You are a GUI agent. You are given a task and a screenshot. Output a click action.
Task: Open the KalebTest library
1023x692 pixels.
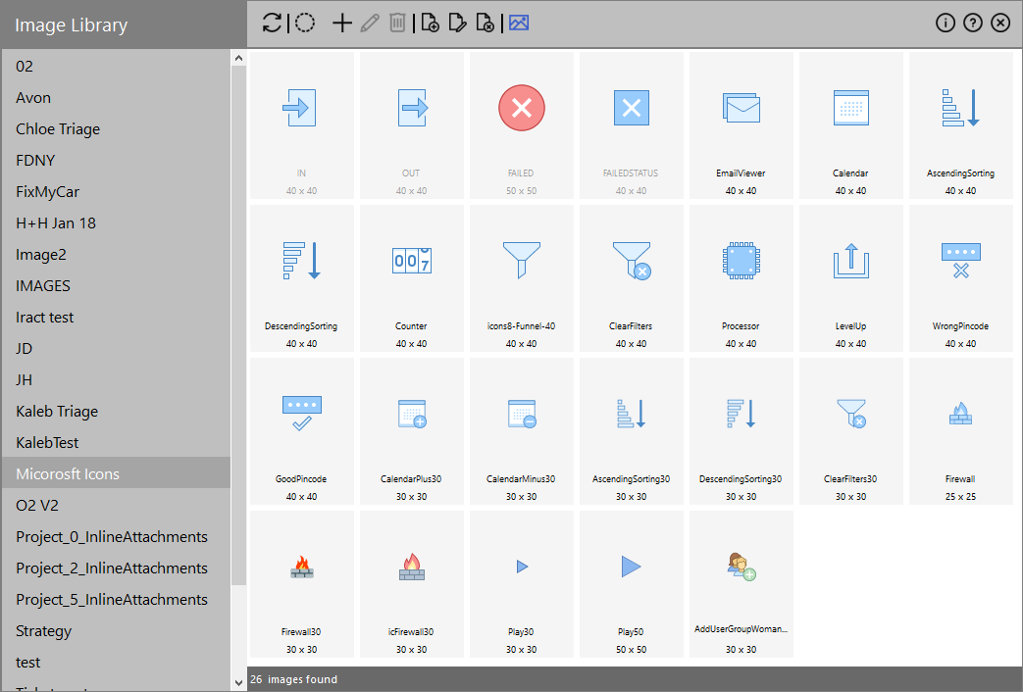coord(116,441)
